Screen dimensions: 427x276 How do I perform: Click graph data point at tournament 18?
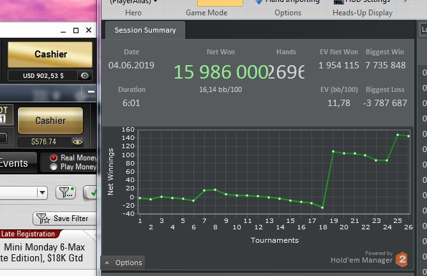322,208
